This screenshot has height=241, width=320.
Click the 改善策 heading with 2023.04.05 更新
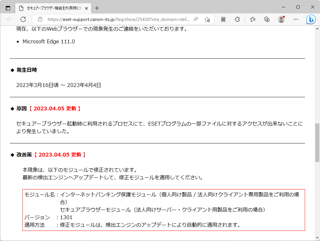51,155
